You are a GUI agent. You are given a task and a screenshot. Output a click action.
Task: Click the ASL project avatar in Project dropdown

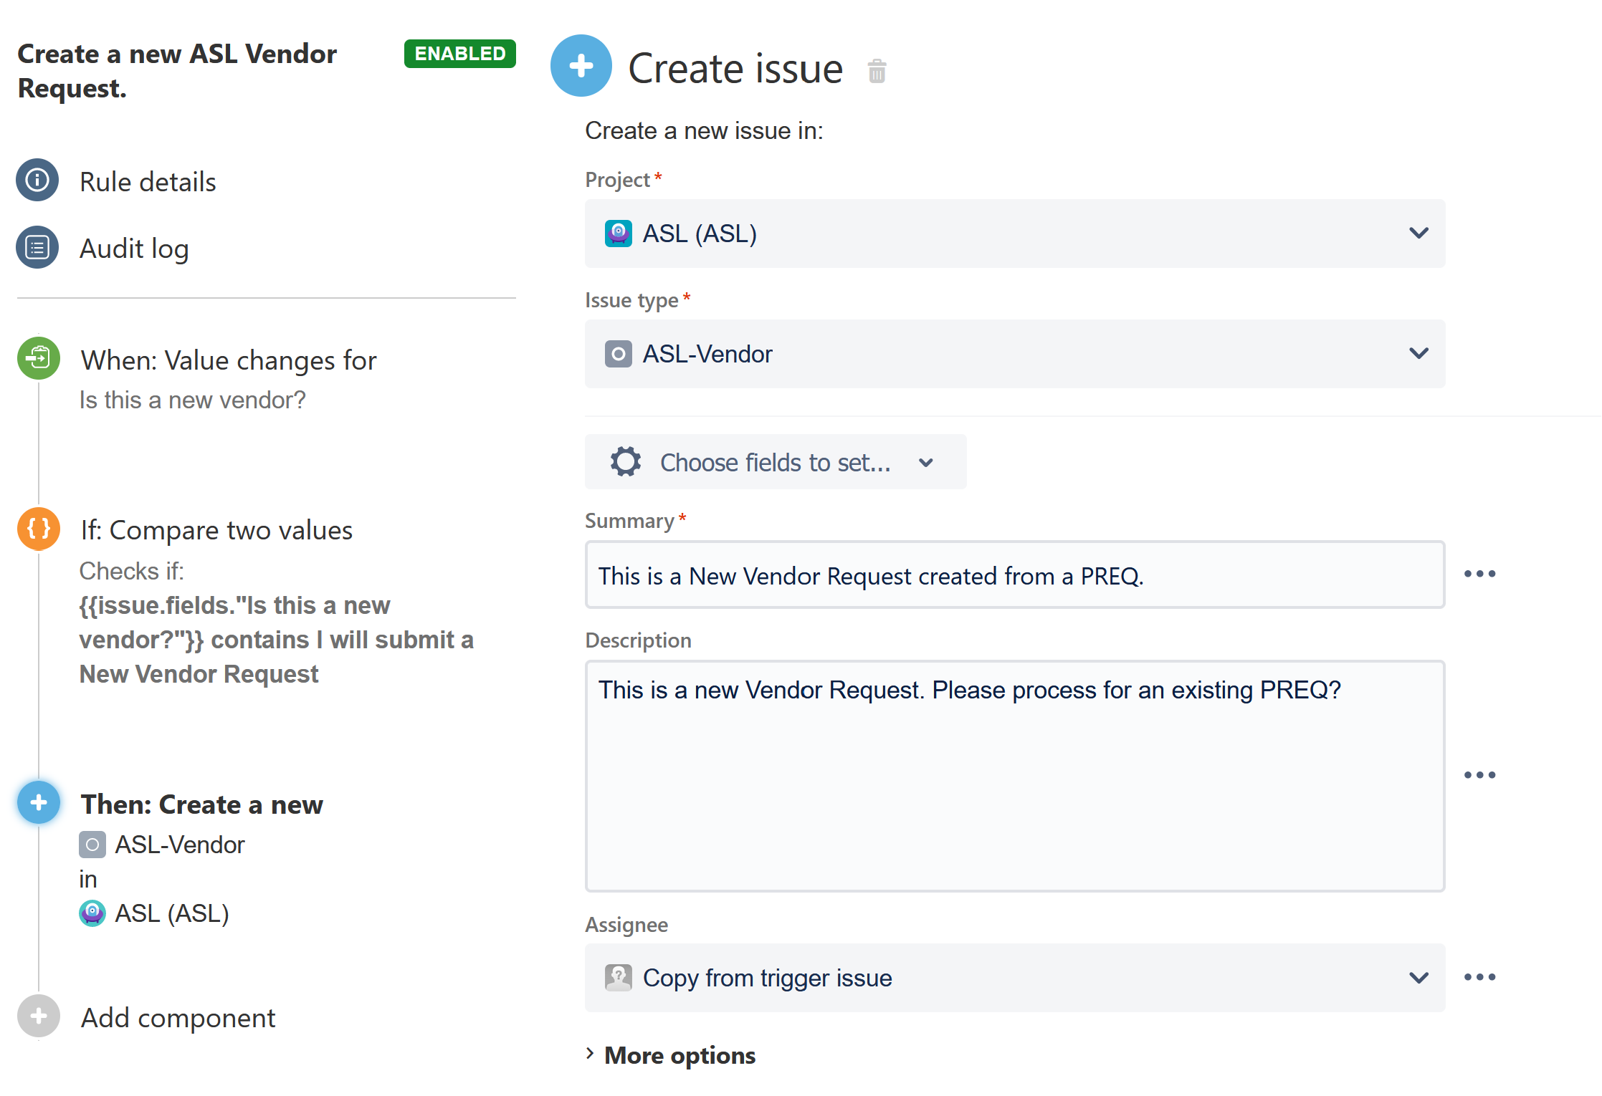point(618,234)
